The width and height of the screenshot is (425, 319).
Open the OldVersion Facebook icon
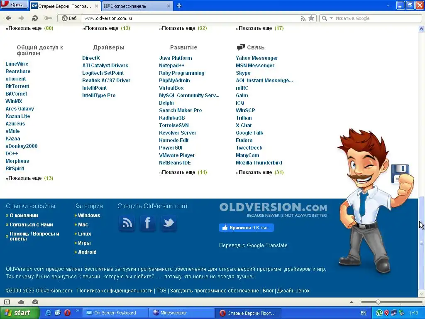coord(147,223)
